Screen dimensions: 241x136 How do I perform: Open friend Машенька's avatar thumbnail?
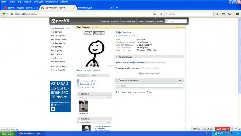point(83,106)
